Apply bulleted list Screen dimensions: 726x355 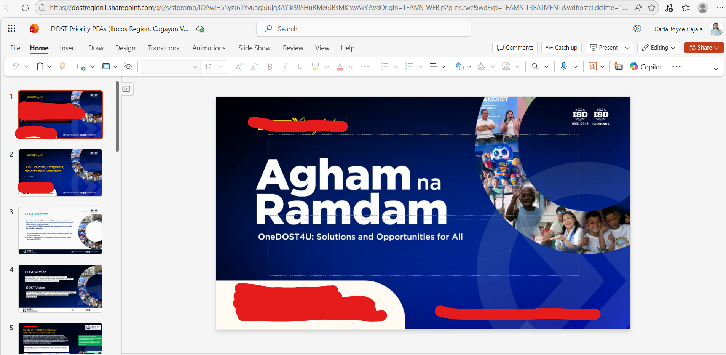pyautogui.click(x=385, y=67)
